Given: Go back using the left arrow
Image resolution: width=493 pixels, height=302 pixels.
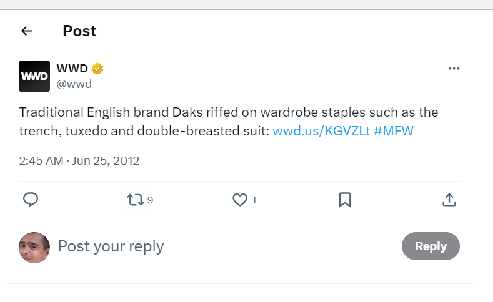Looking at the screenshot, I should click(x=26, y=31).
